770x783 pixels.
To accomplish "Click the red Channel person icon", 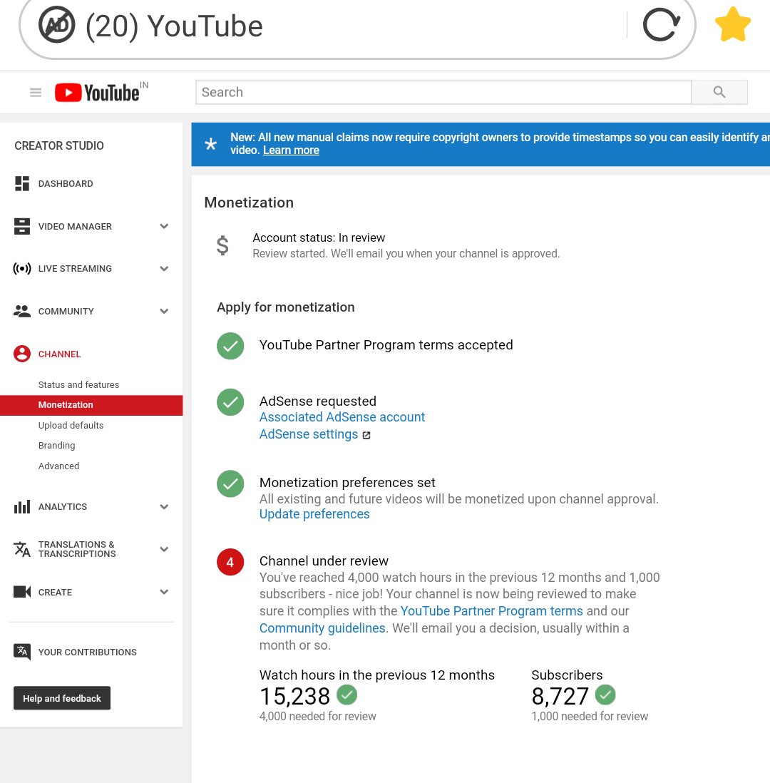I will click(22, 354).
